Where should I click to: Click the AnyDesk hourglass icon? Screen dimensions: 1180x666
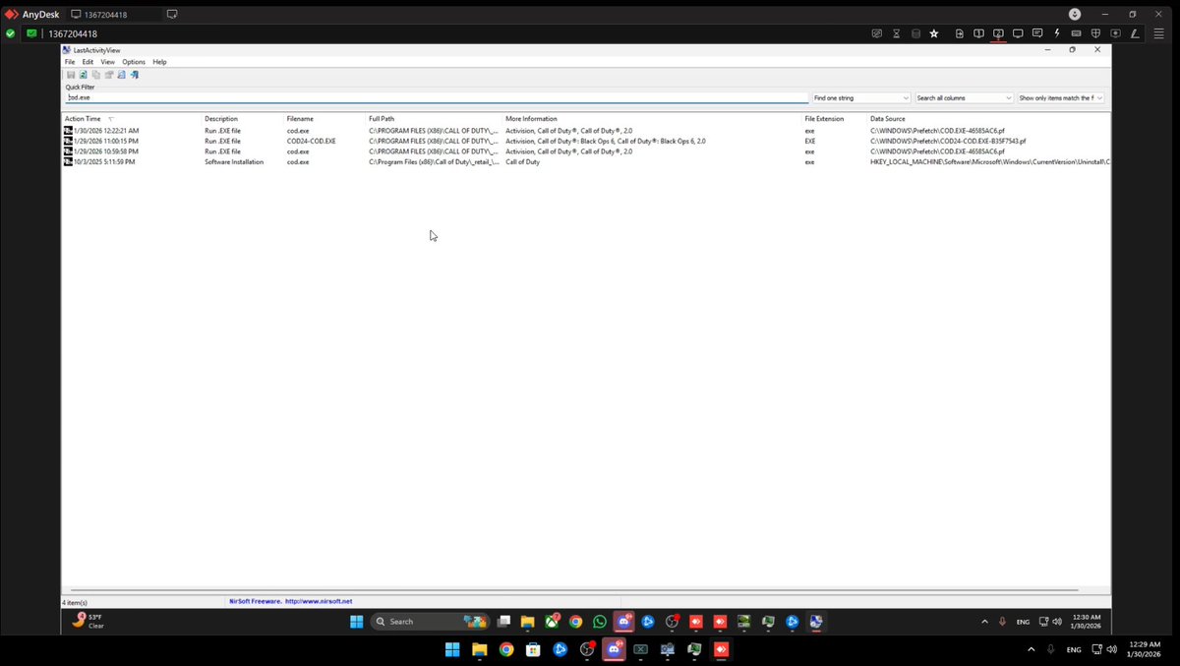click(x=897, y=33)
